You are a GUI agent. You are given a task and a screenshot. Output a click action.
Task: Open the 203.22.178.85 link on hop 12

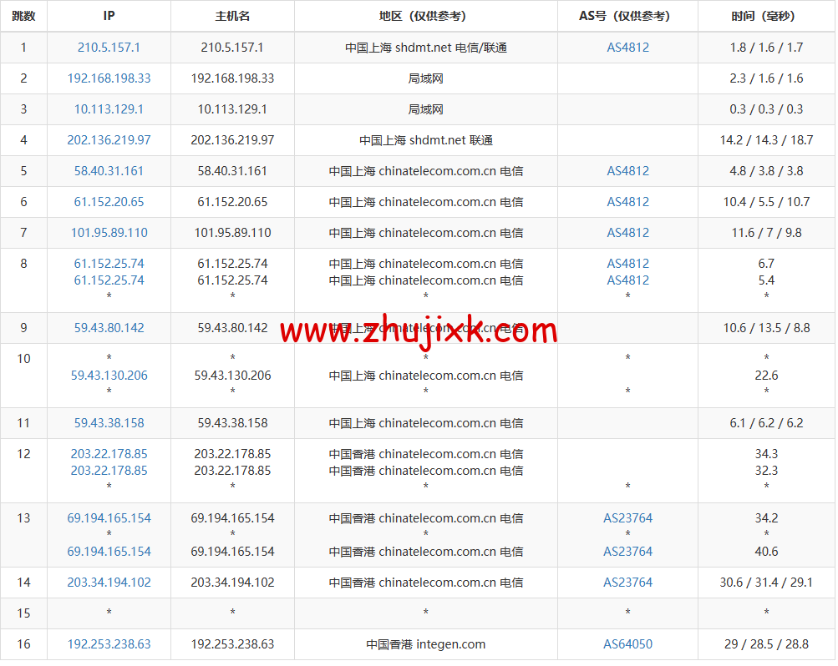(108, 454)
